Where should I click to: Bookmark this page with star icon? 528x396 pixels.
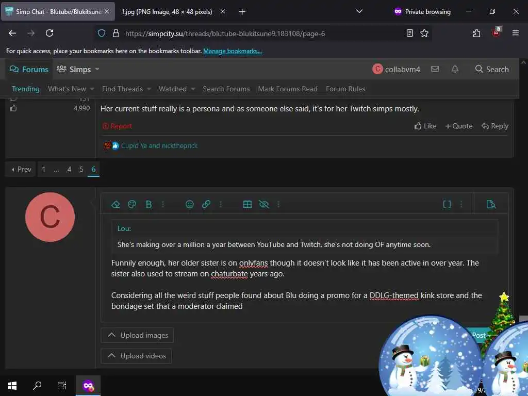pos(424,33)
